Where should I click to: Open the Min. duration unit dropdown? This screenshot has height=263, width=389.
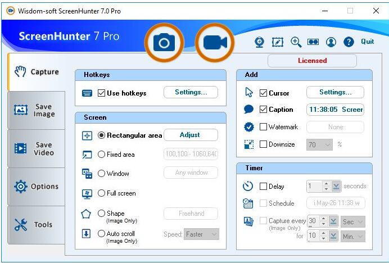pos(353,237)
